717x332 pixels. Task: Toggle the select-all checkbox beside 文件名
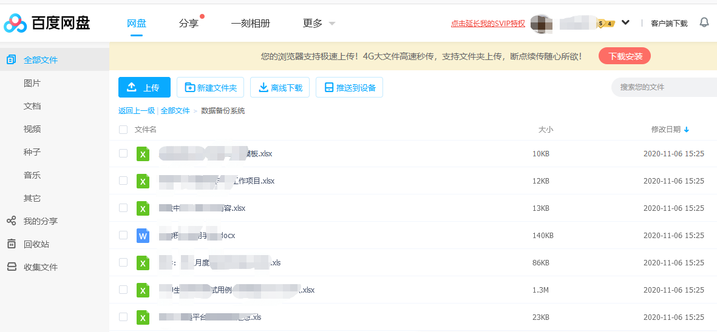tap(123, 130)
